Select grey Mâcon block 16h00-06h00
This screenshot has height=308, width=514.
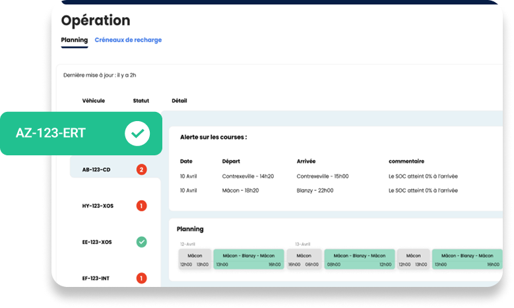[x=304, y=259]
